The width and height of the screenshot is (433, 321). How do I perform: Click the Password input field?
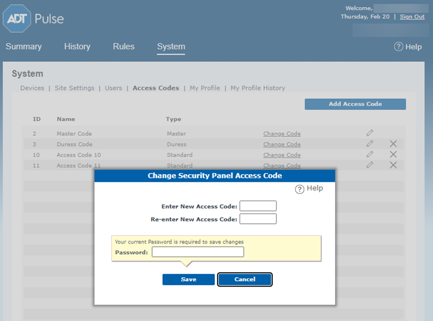click(x=198, y=252)
